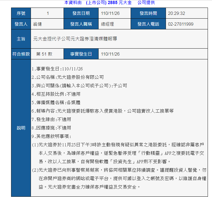Click the job title 總經理

pos(107,24)
